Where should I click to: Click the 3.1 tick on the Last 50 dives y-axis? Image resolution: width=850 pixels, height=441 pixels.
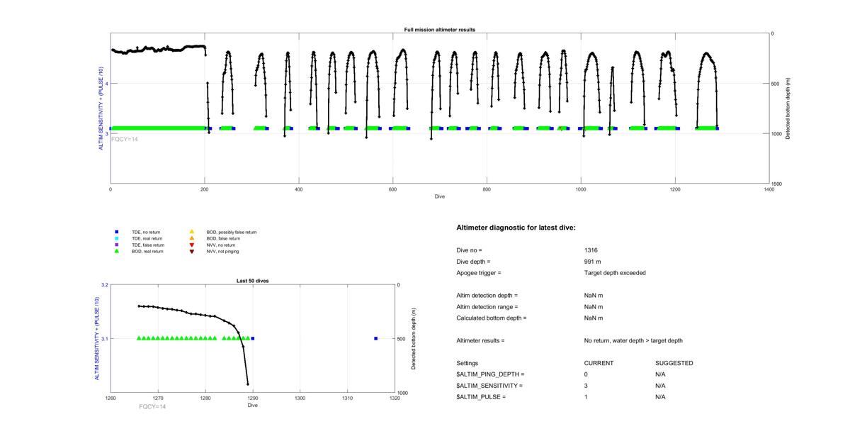tap(104, 339)
